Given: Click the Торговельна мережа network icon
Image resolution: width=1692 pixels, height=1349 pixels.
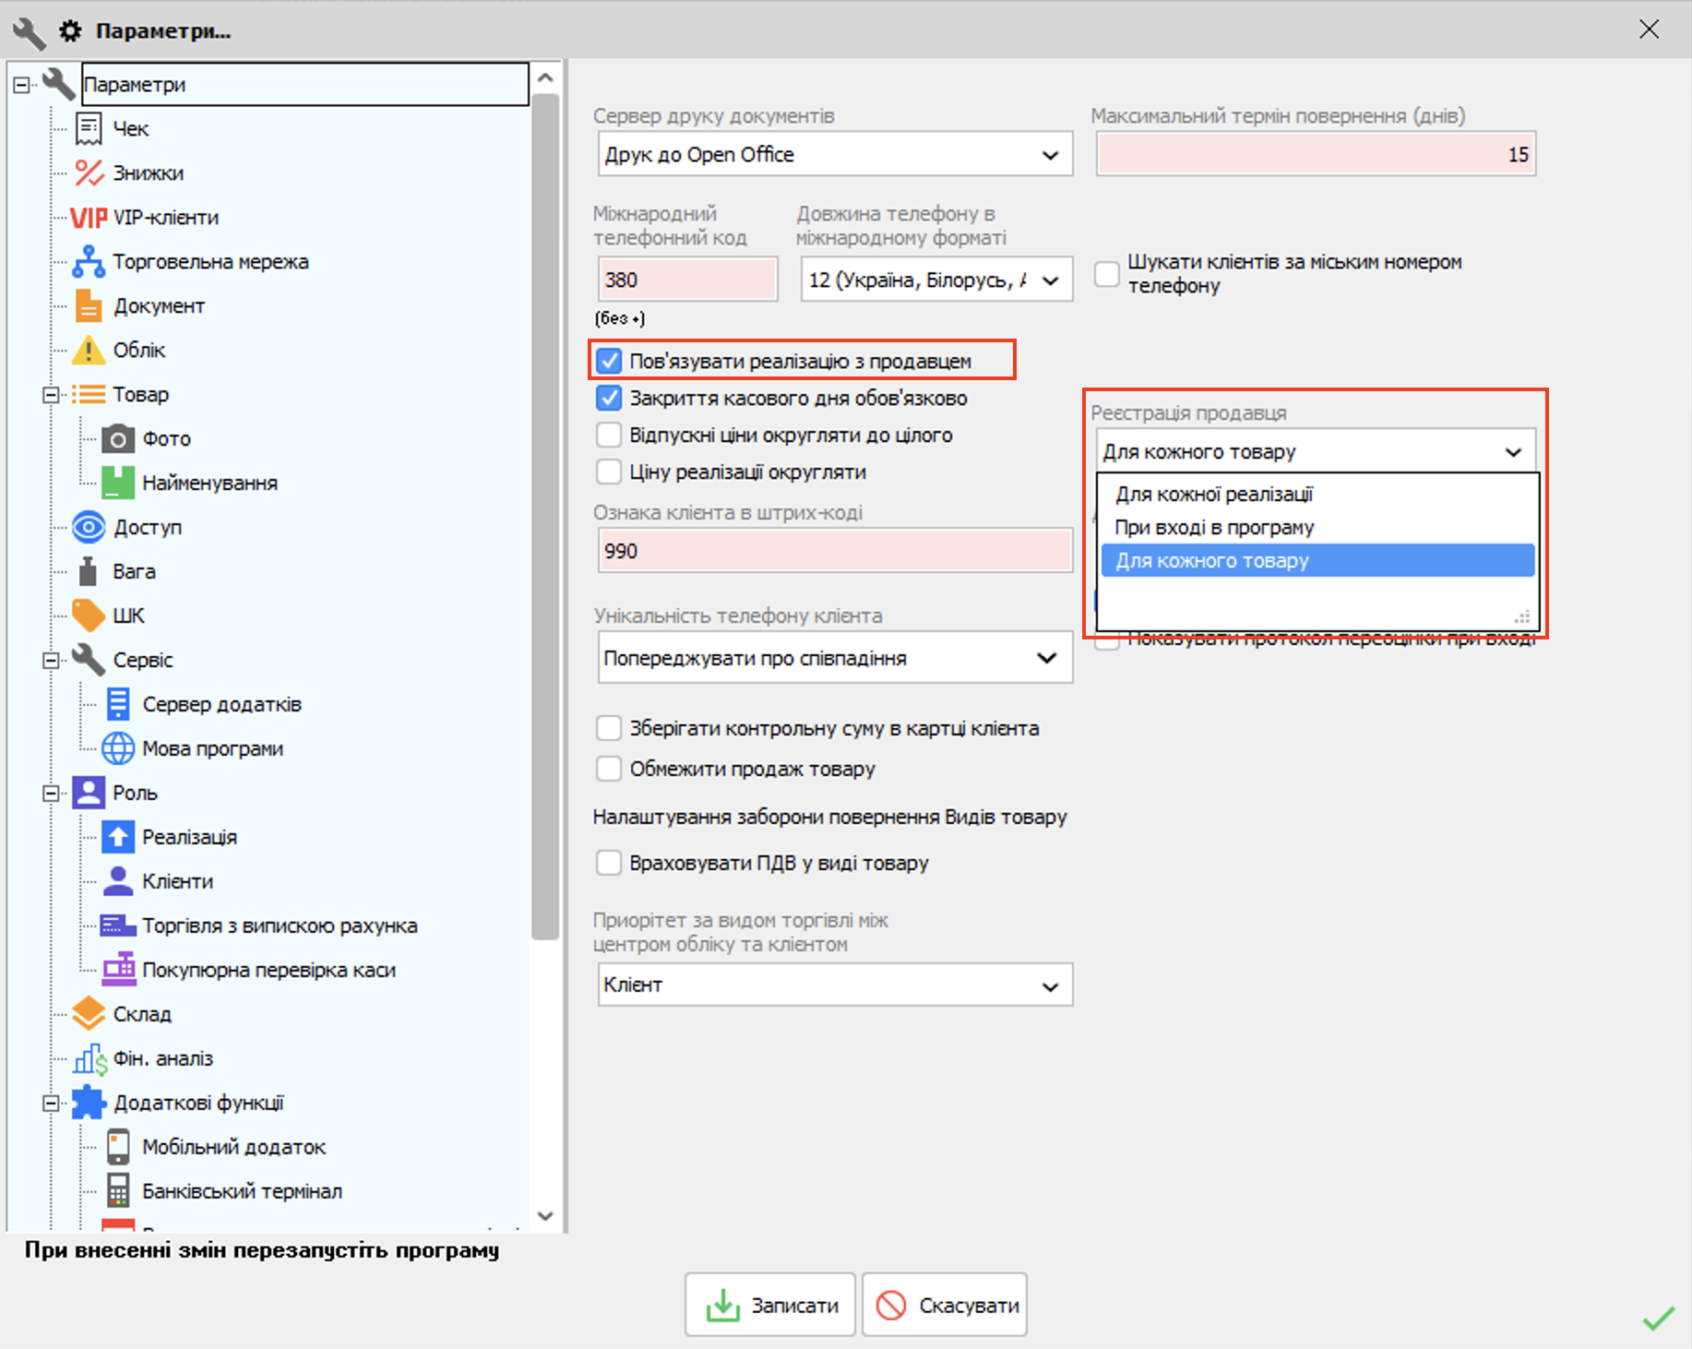Looking at the screenshot, I should (x=89, y=262).
